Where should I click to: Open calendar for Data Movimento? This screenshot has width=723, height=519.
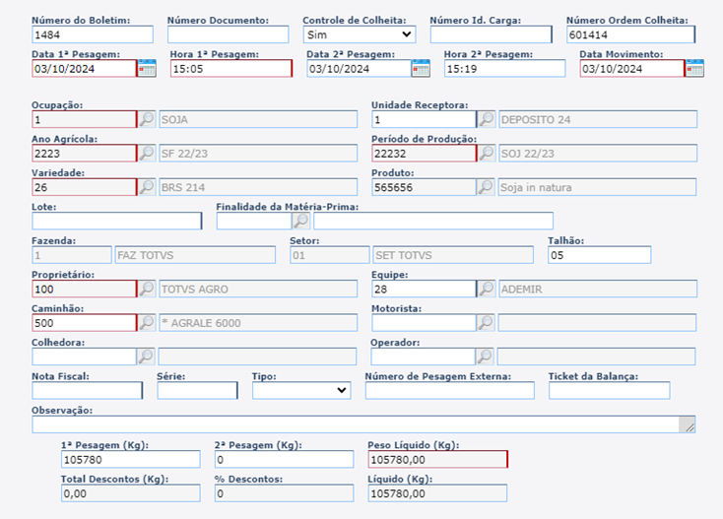point(693,68)
